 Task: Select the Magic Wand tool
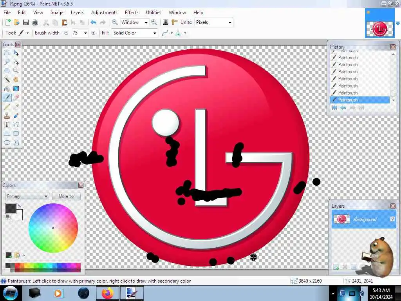(7, 80)
